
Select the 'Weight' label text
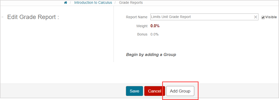coord(142,26)
